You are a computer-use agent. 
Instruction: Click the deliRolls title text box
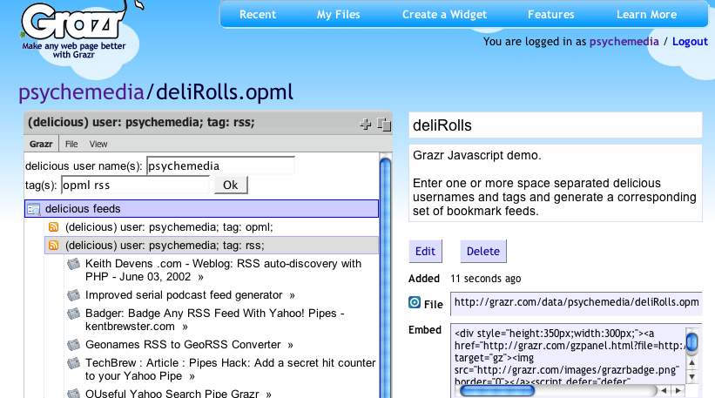click(556, 125)
